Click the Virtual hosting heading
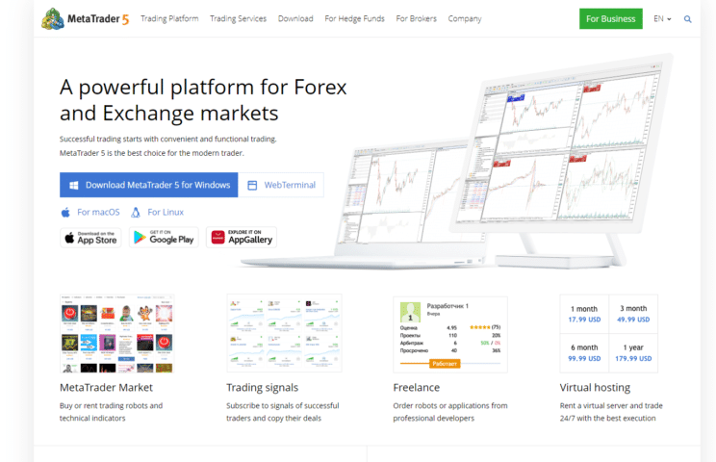 pos(595,388)
